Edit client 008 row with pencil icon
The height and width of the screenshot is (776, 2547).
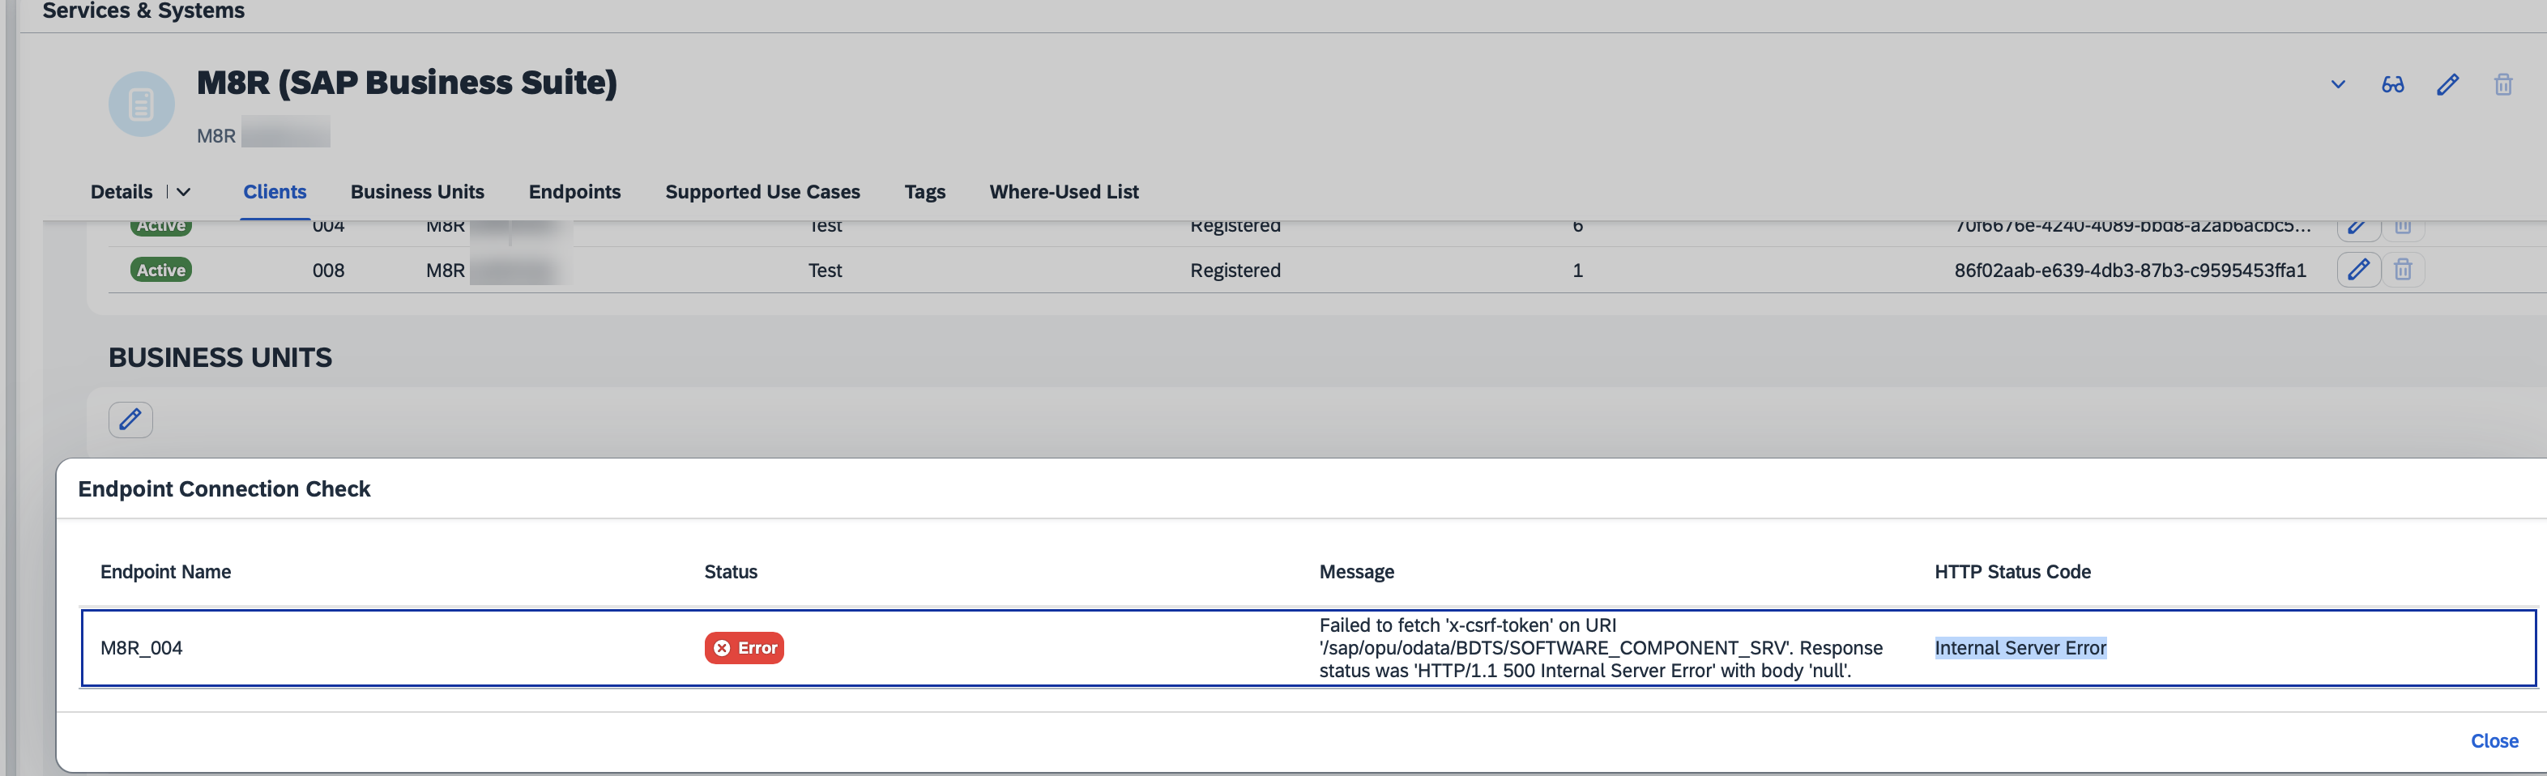2358,270
